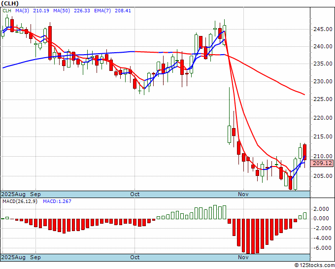
Task: Click the 235.00 price axis label
Action: point(323,64)
